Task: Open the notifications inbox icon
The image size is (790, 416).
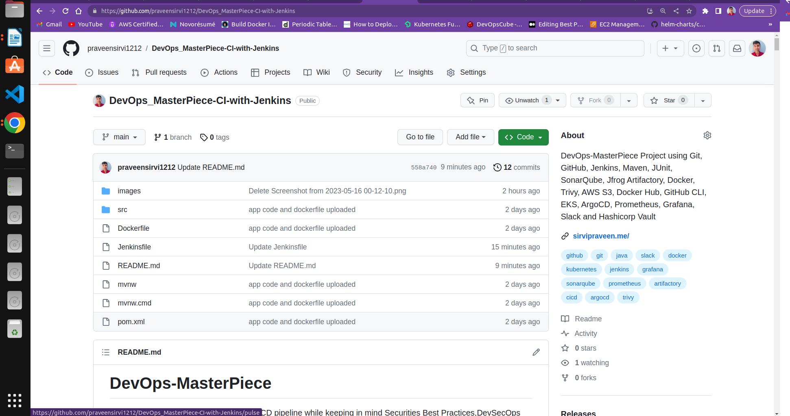Action: [737, 48]
